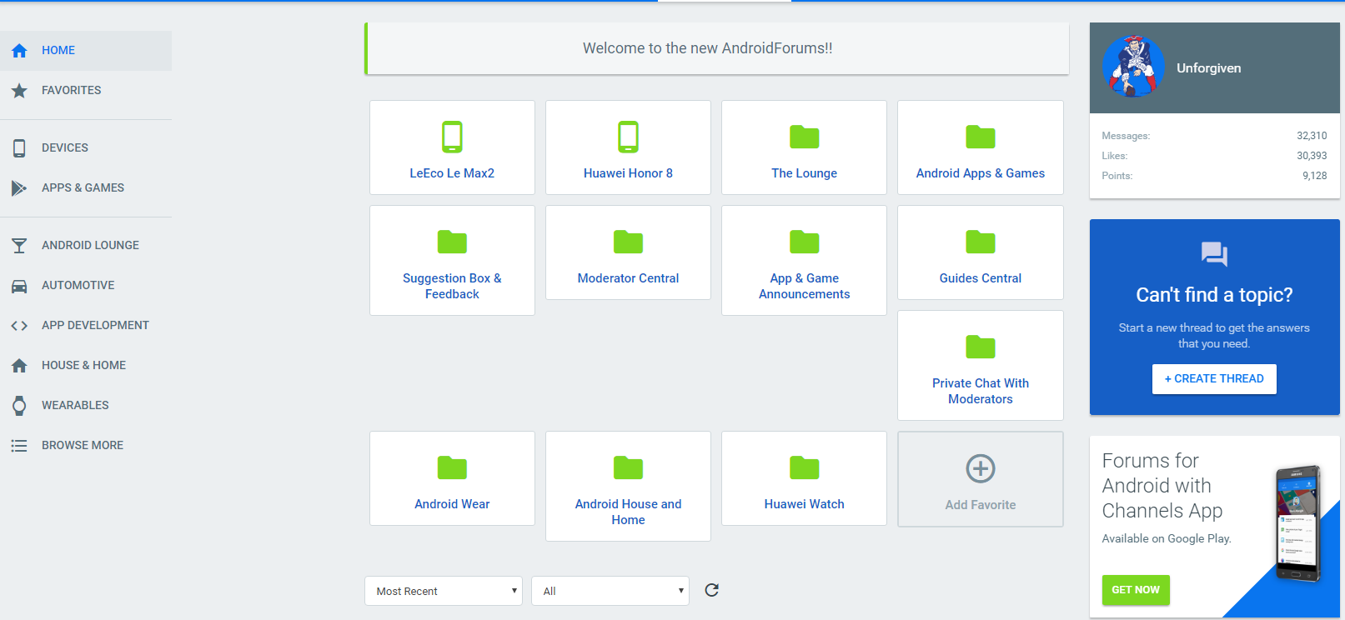Open the Android Apps & Games forum link
Image resolution: width=1345 pixels, height=620 pixels.
[980, 173]
